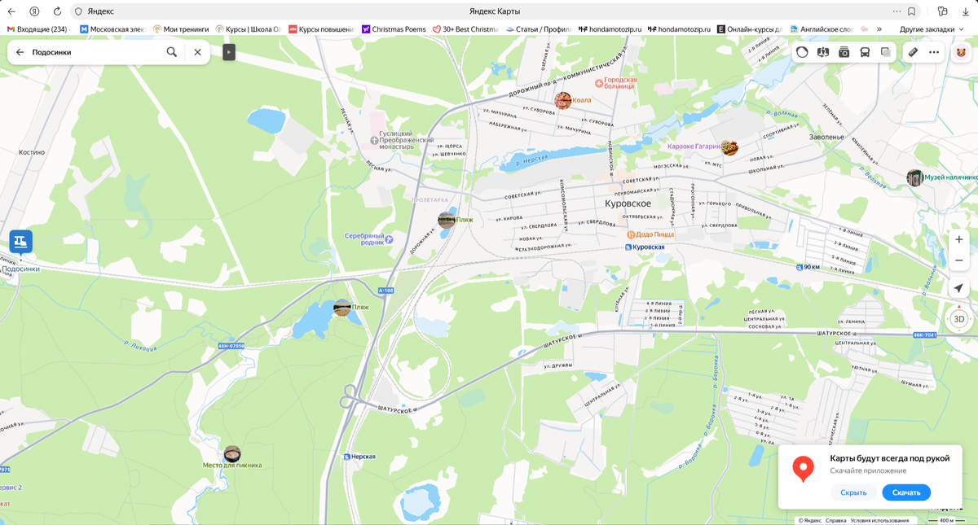The height and width of the screenshot is (525, 978).
Task: Click the Пролетарка district label
Action: [x=430, y=199]
